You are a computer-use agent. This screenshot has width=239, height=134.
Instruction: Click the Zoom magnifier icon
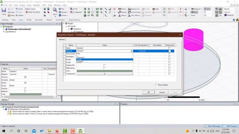[x=55, y=10]
